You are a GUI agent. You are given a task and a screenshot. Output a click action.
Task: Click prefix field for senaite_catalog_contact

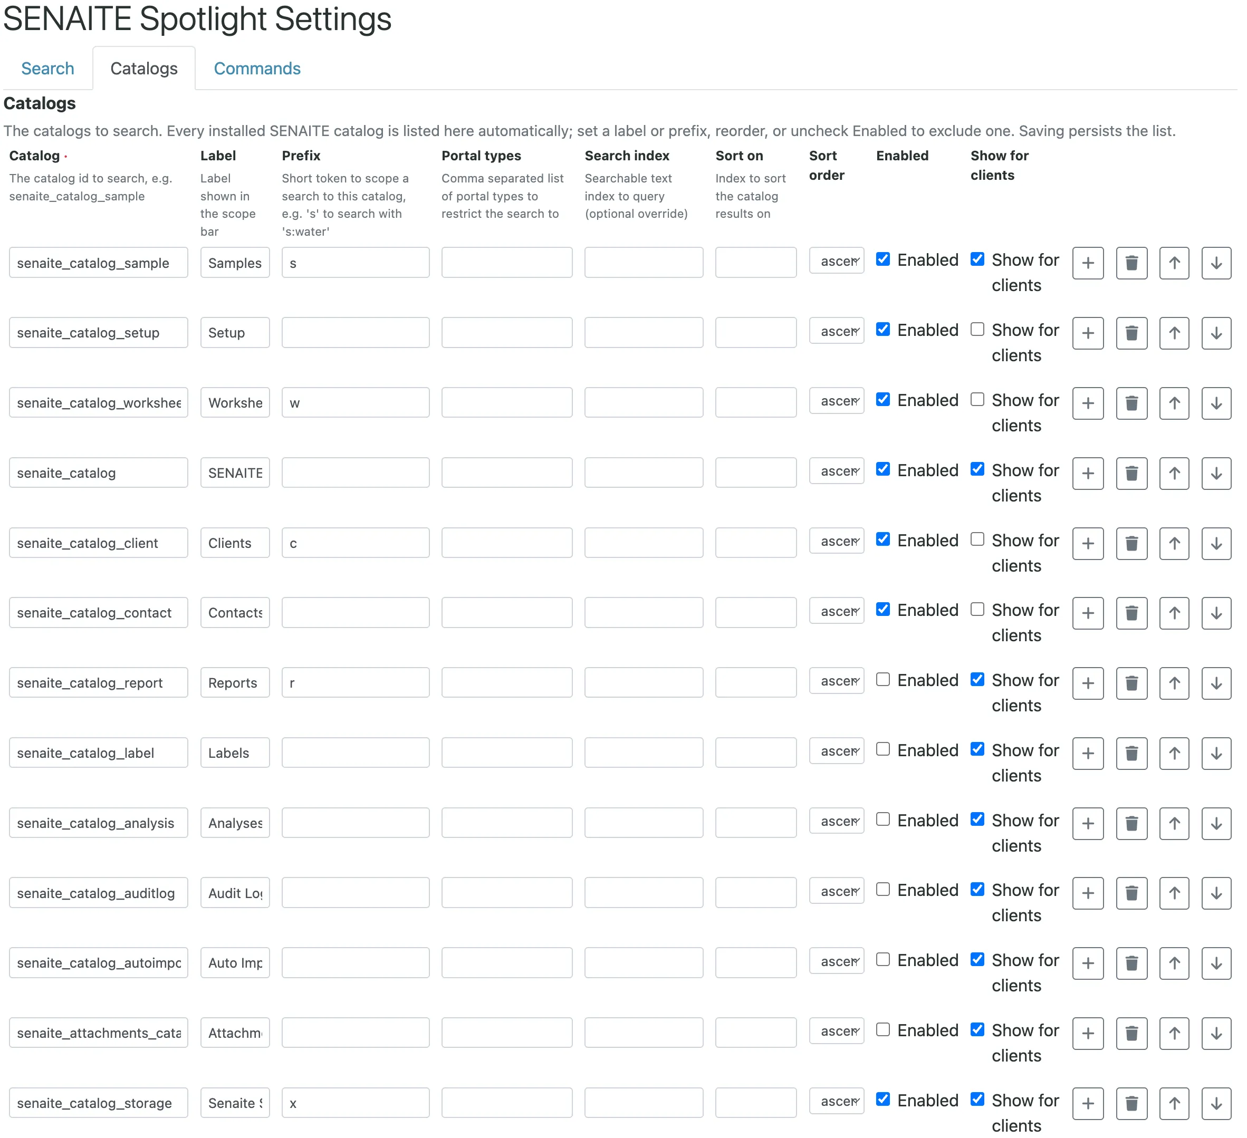tap(356, 613)
